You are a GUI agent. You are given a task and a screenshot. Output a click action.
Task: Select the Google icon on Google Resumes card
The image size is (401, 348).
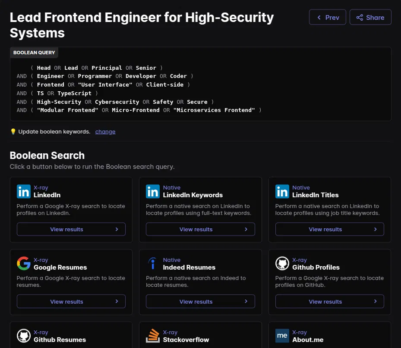click(x=23, y=264)
